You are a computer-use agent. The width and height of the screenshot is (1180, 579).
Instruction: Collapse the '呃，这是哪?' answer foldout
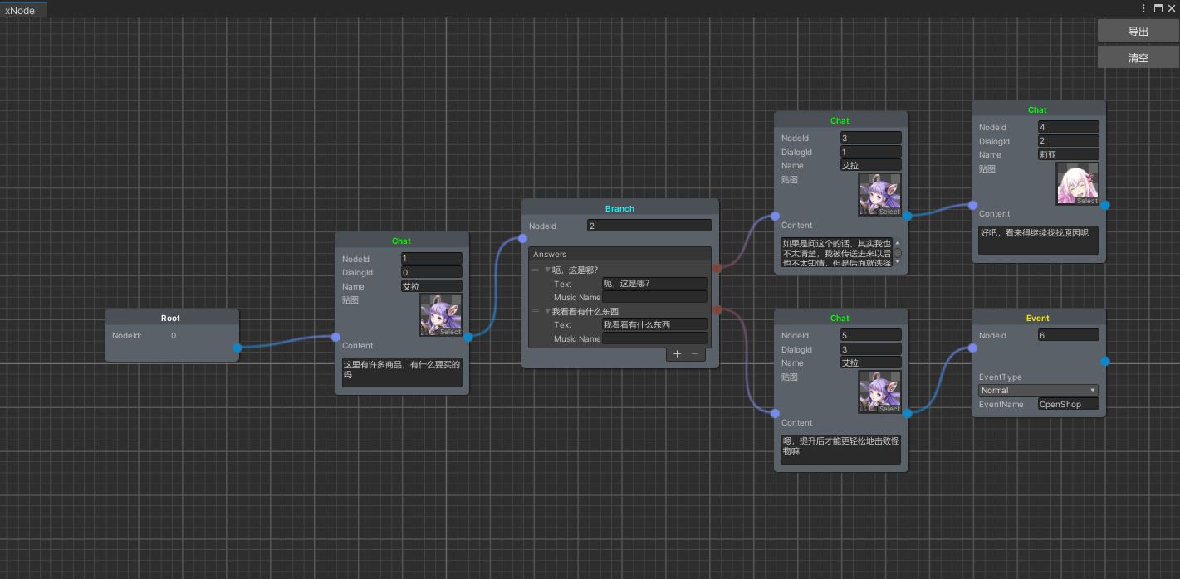(x=547, y=270)
